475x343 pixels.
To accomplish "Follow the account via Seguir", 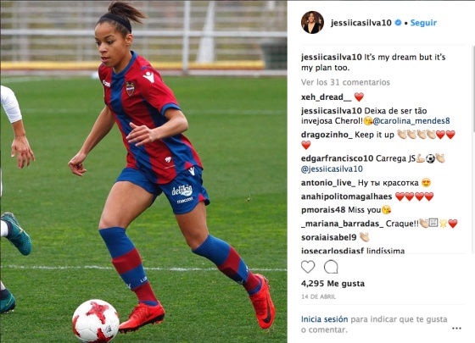I will 423,23.
